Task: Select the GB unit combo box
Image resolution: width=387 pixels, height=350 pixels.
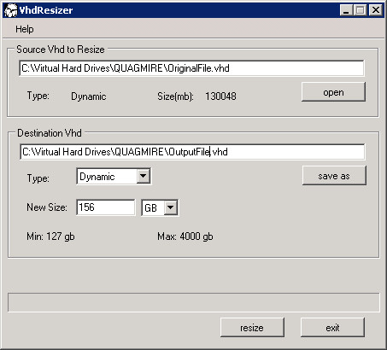Action: (x=160, y=207)
